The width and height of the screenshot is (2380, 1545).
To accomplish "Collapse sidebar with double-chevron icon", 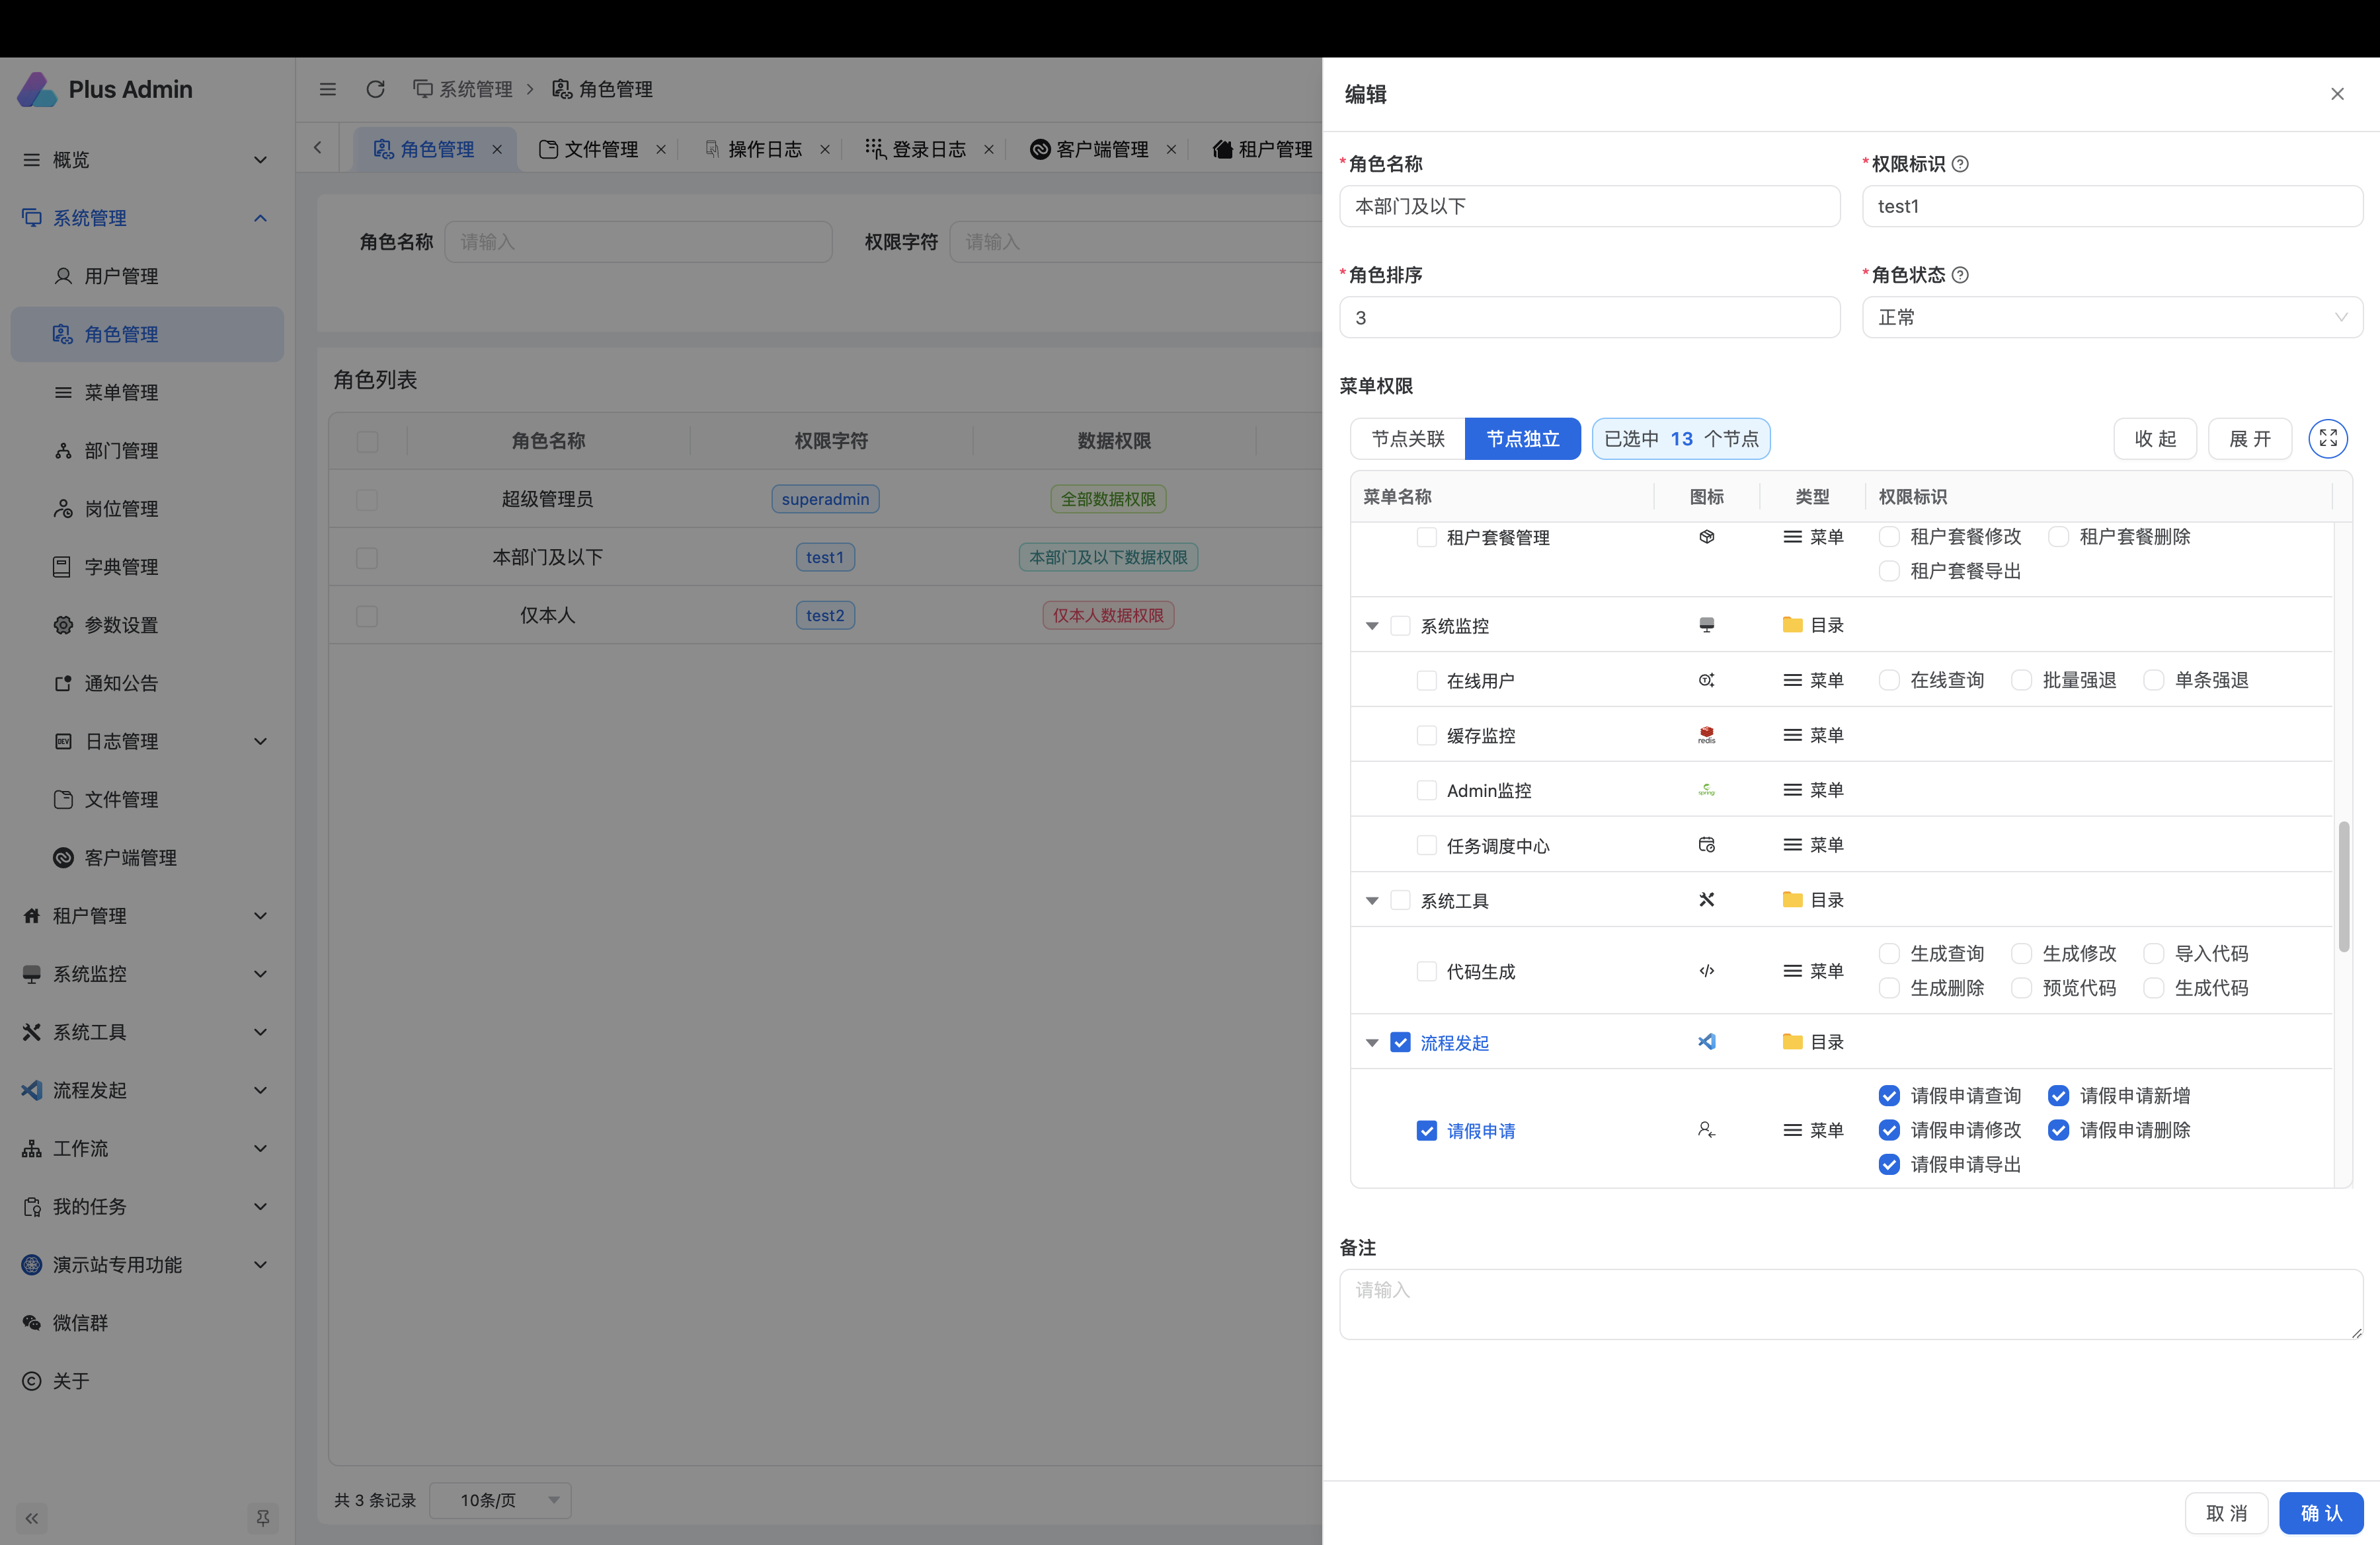I will [32, 1518].
